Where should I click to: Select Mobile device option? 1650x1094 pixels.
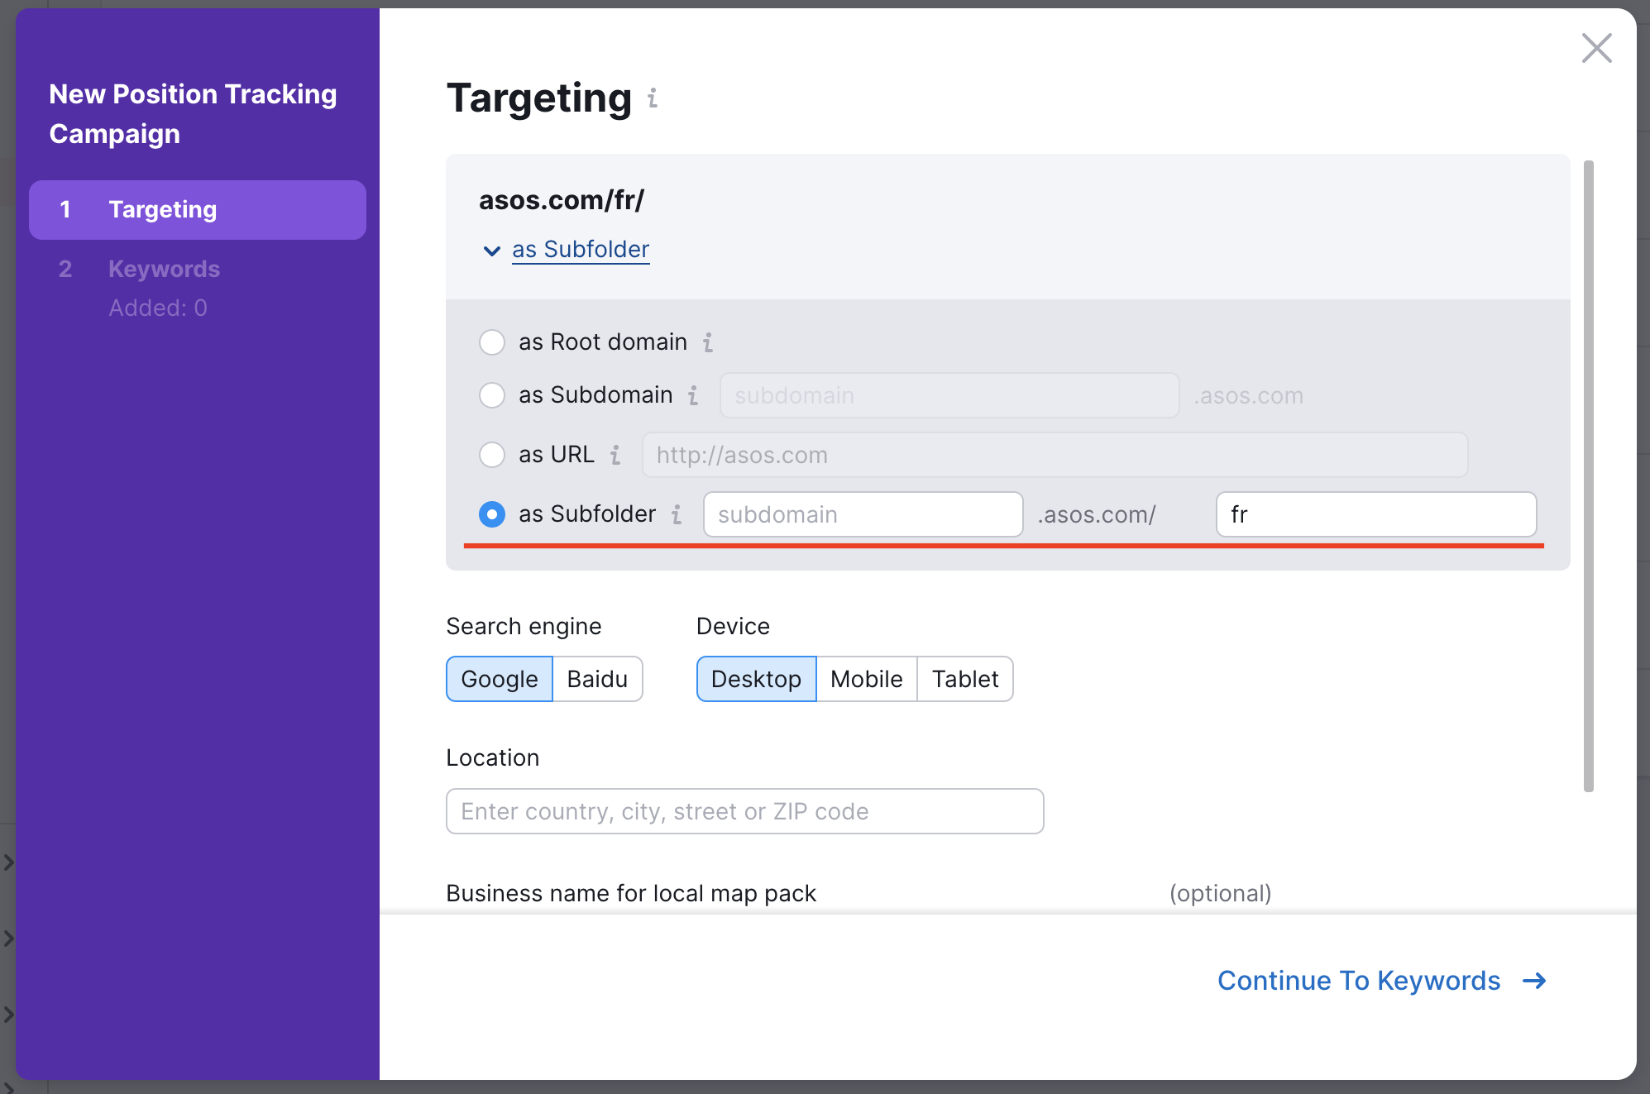[x=866, y=679]
